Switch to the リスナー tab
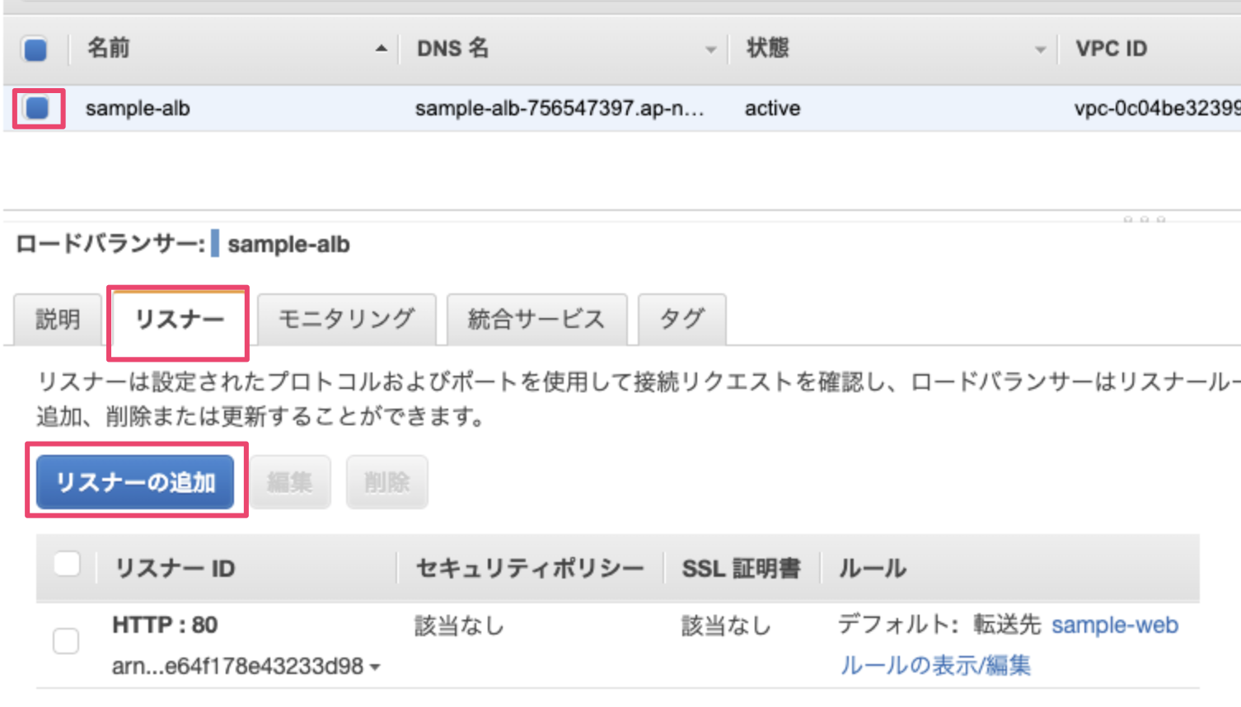The width and height of the screenshot is (1241, 707). point(179,319)
